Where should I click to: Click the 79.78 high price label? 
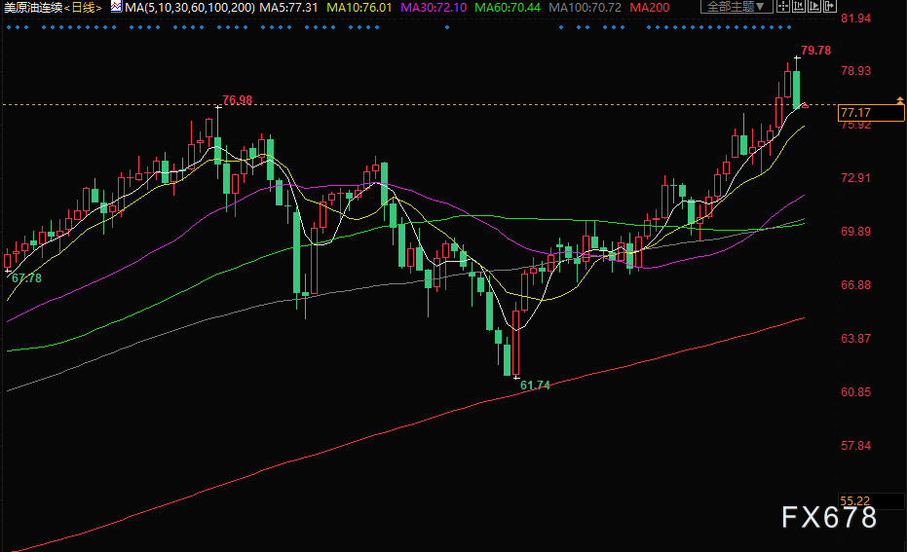point(816,50)
